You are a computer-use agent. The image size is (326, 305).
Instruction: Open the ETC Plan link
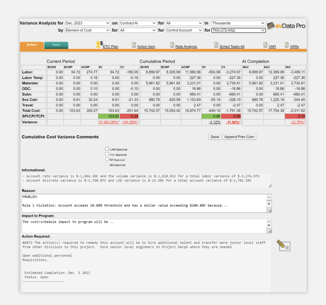tap(111, 46)
